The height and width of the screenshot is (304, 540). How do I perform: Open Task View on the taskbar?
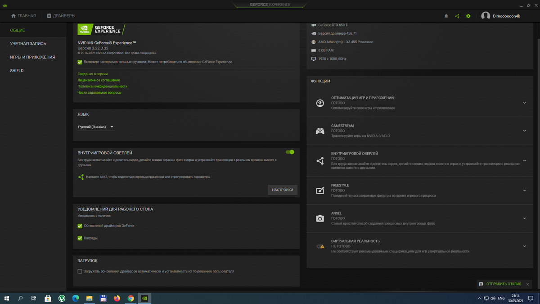pyautogui.click(x=34, y=298)
